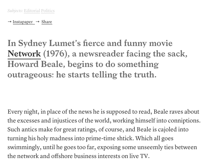Click "Howard Beale" in the headline
207x165 pixels.
[x=35, y=64]
